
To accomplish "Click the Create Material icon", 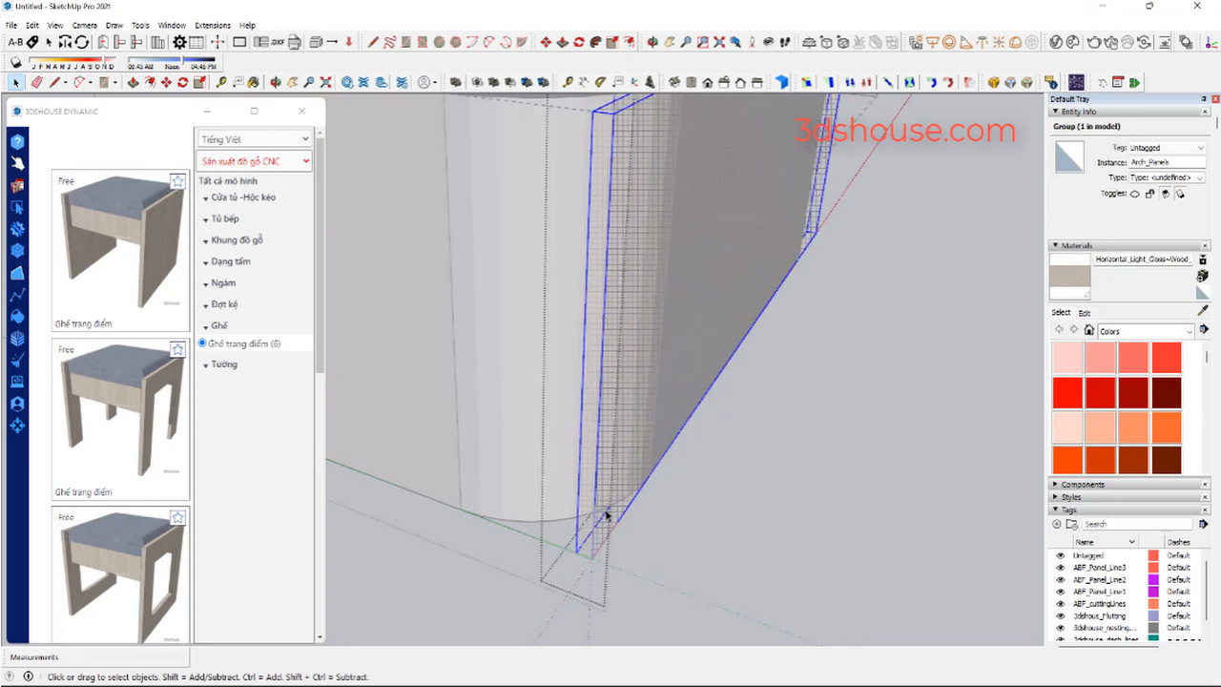I will click(1203, 276).
